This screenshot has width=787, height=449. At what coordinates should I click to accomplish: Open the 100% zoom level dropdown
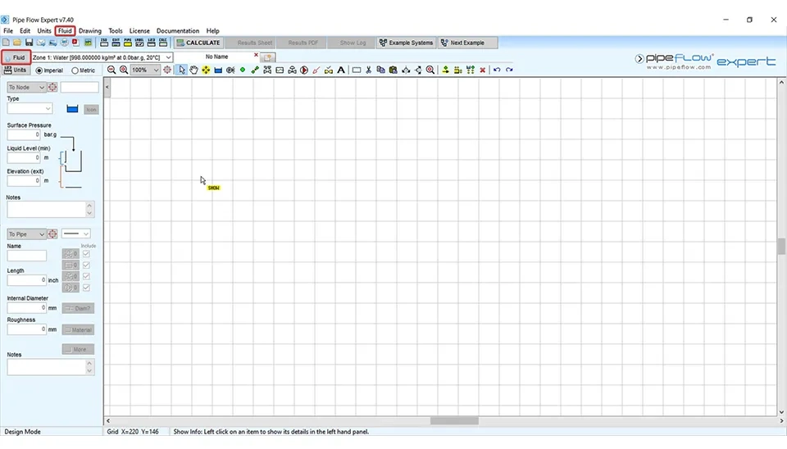pyautogui.click(x=154, y=70)
